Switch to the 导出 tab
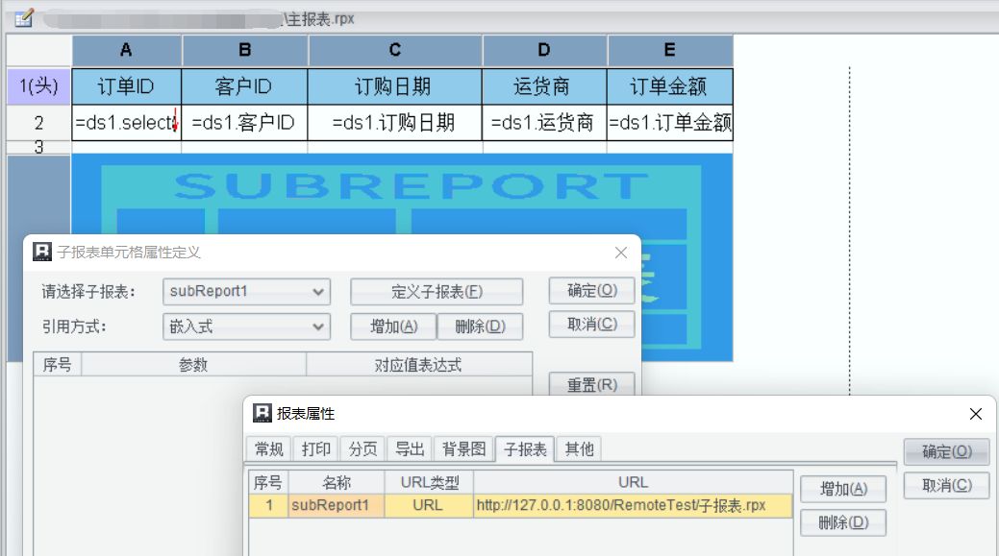This screenshot has height=556, width=999. click(x=410, y=448)
